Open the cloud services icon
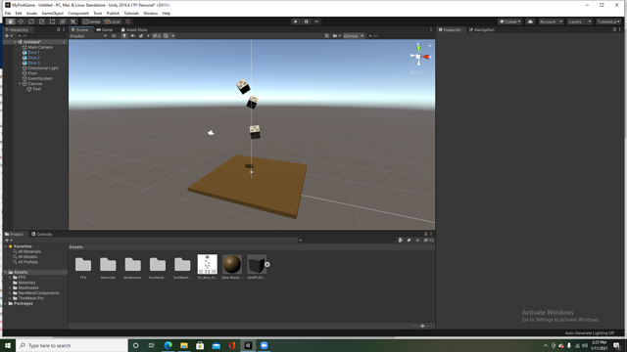Image resolution: width=627 pixels, height=352 pixels. [x=530, y=22]
